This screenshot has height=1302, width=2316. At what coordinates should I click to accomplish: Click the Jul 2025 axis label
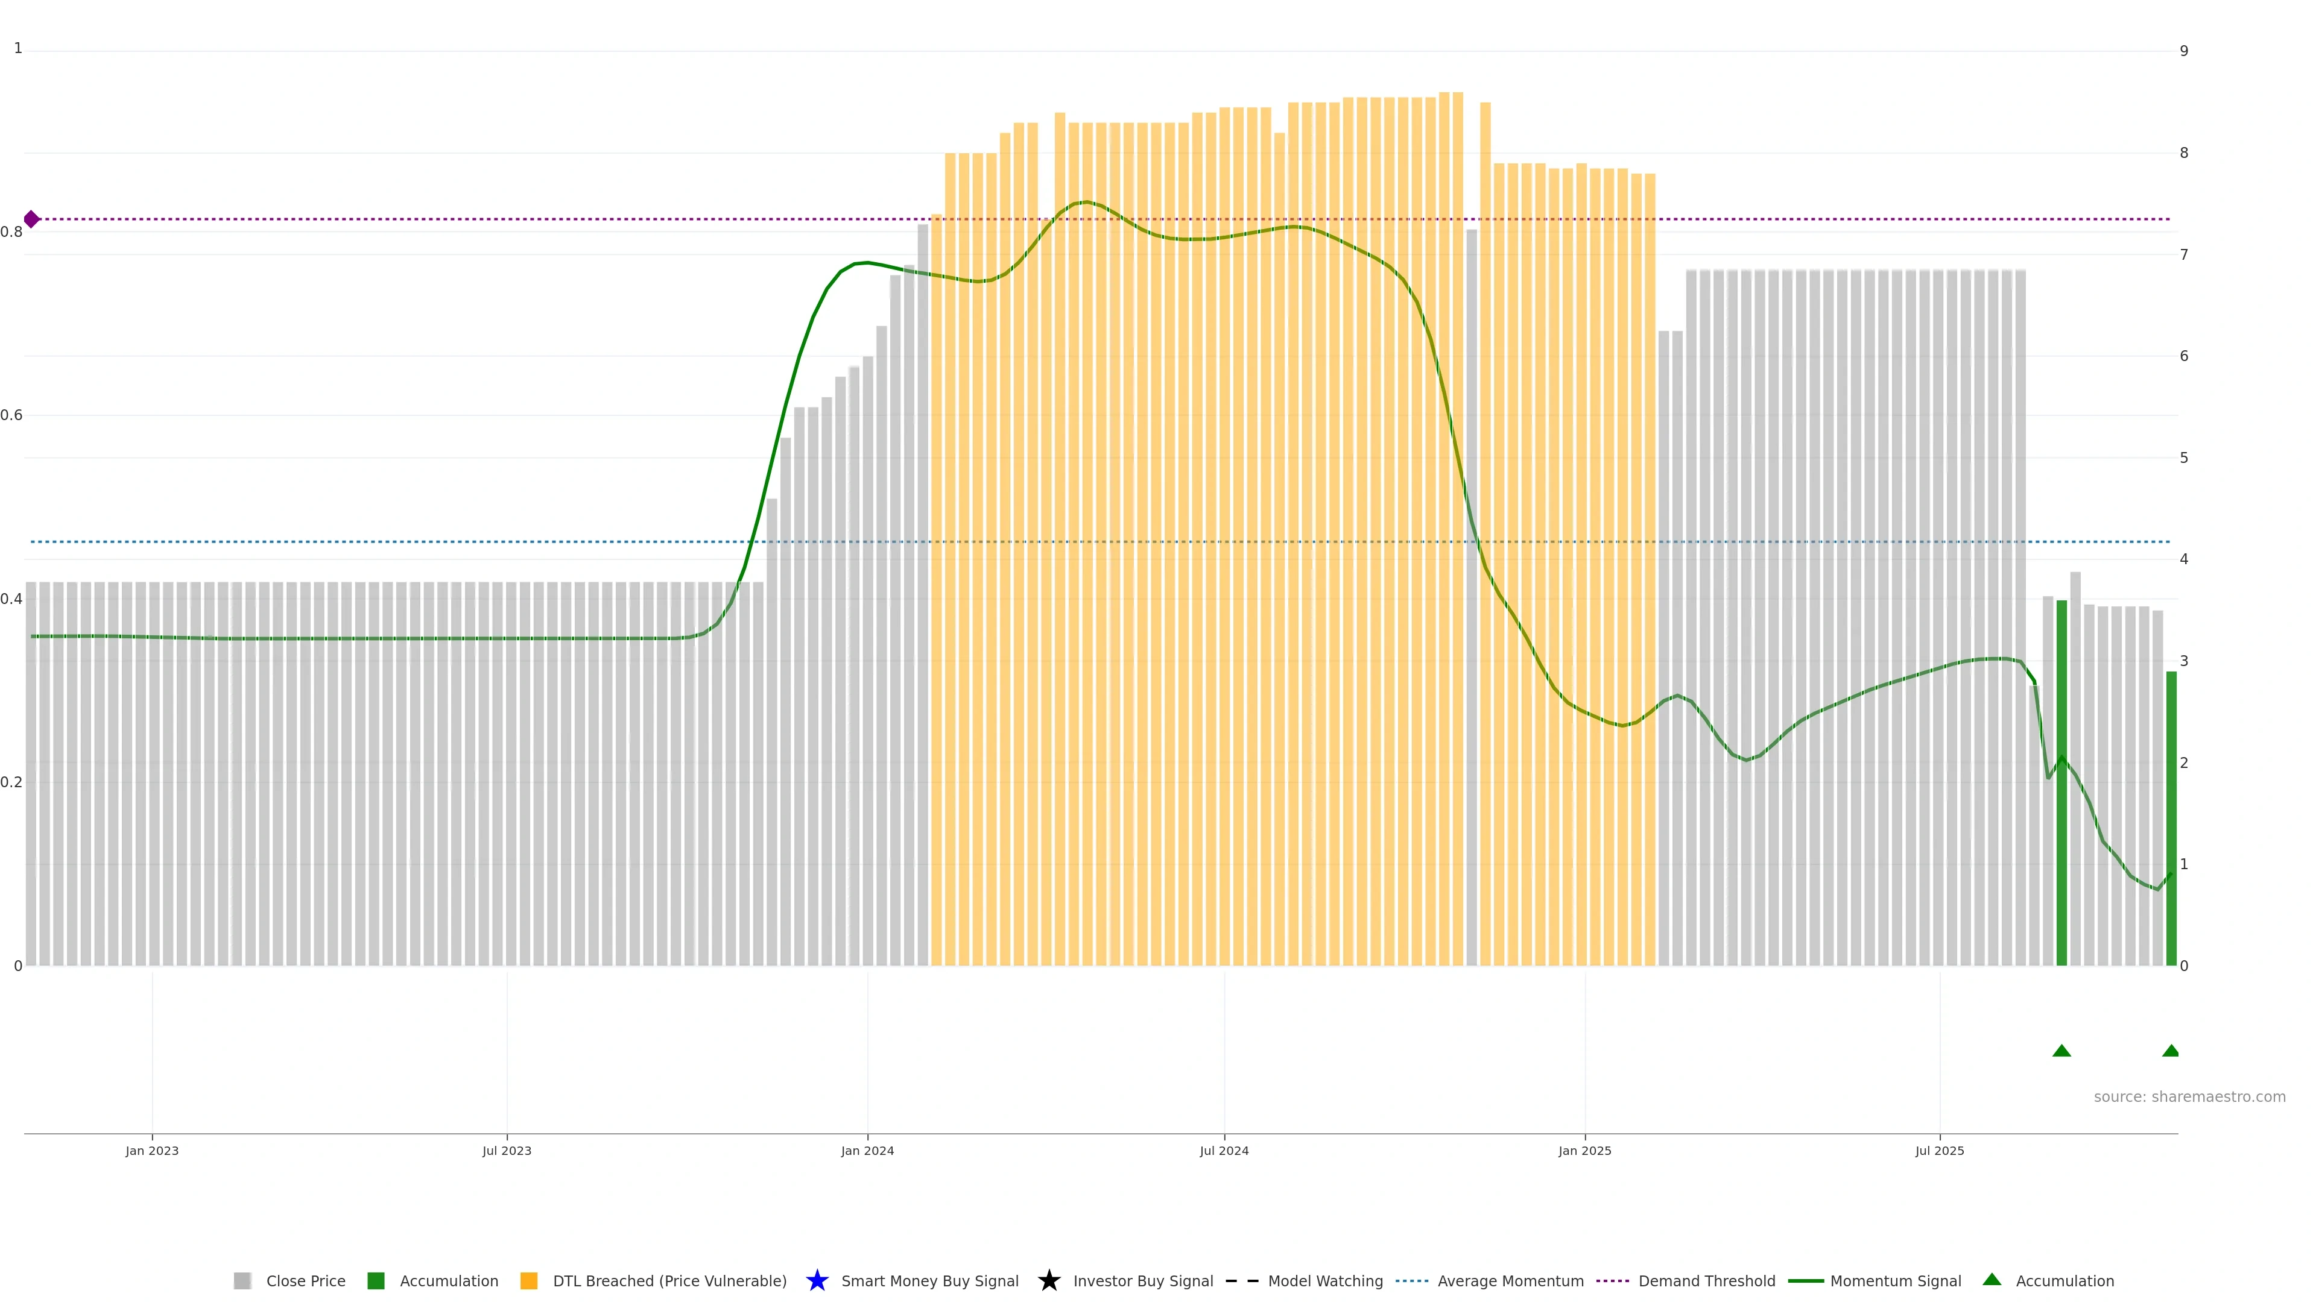[1939, 1150]
